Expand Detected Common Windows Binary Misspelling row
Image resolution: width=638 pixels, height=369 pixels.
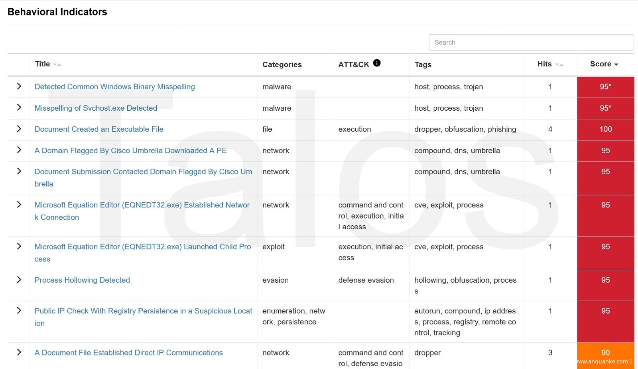point(19,86)
